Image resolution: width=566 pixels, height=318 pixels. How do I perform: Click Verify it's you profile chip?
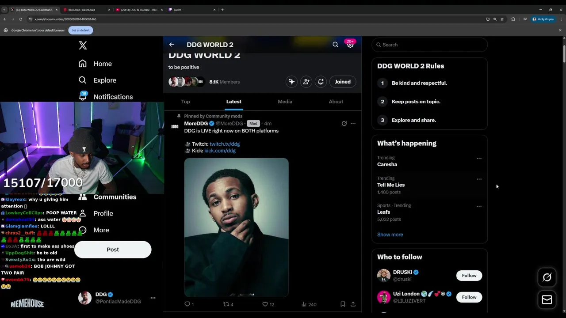click(543, 19)
